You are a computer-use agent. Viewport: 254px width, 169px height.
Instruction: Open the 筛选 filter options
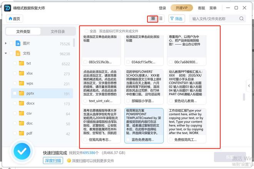(x=176, y=18)
